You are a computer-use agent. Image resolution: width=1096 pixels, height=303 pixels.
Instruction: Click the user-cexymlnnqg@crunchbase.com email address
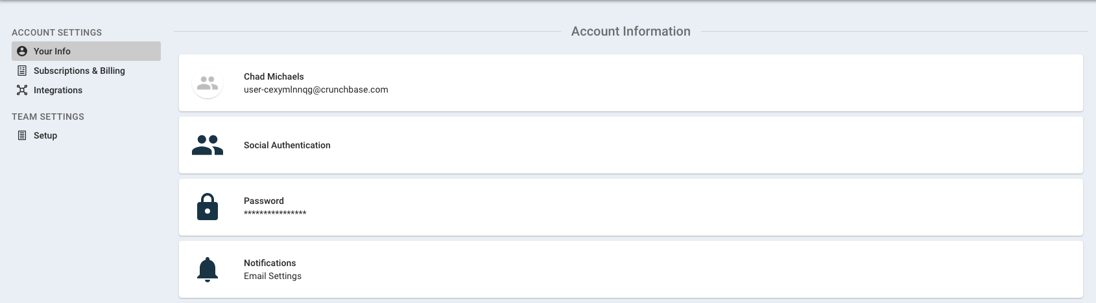(316, 89)
